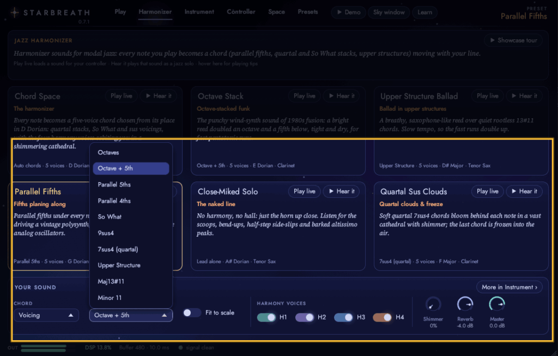Click the Shimmer knob
The width and height of the screenshot is (558, 356).
coord(433,305)
